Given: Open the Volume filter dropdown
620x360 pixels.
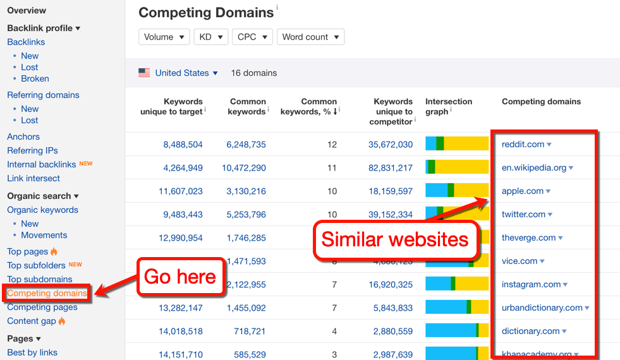Looking at the screenshot, I should point(164,37).
